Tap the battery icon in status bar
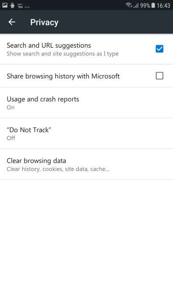Viewport: 173px width, 308px height. coord(153,5)
